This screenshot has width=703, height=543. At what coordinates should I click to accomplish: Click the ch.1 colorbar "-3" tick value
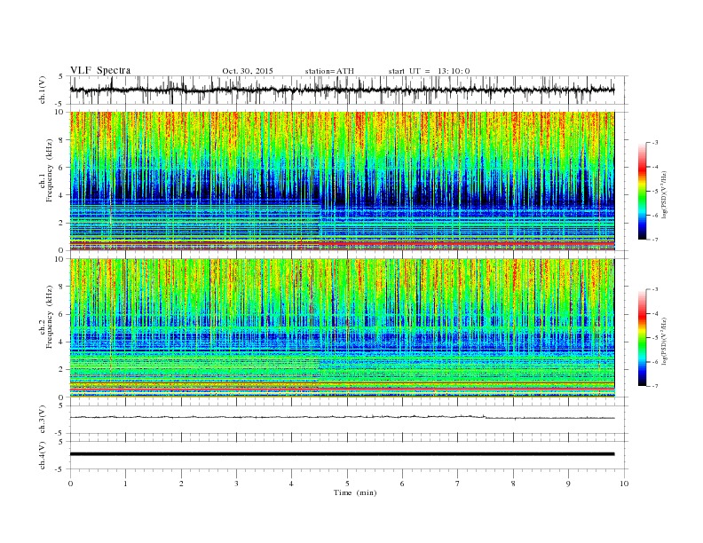(x=654, y=143)
